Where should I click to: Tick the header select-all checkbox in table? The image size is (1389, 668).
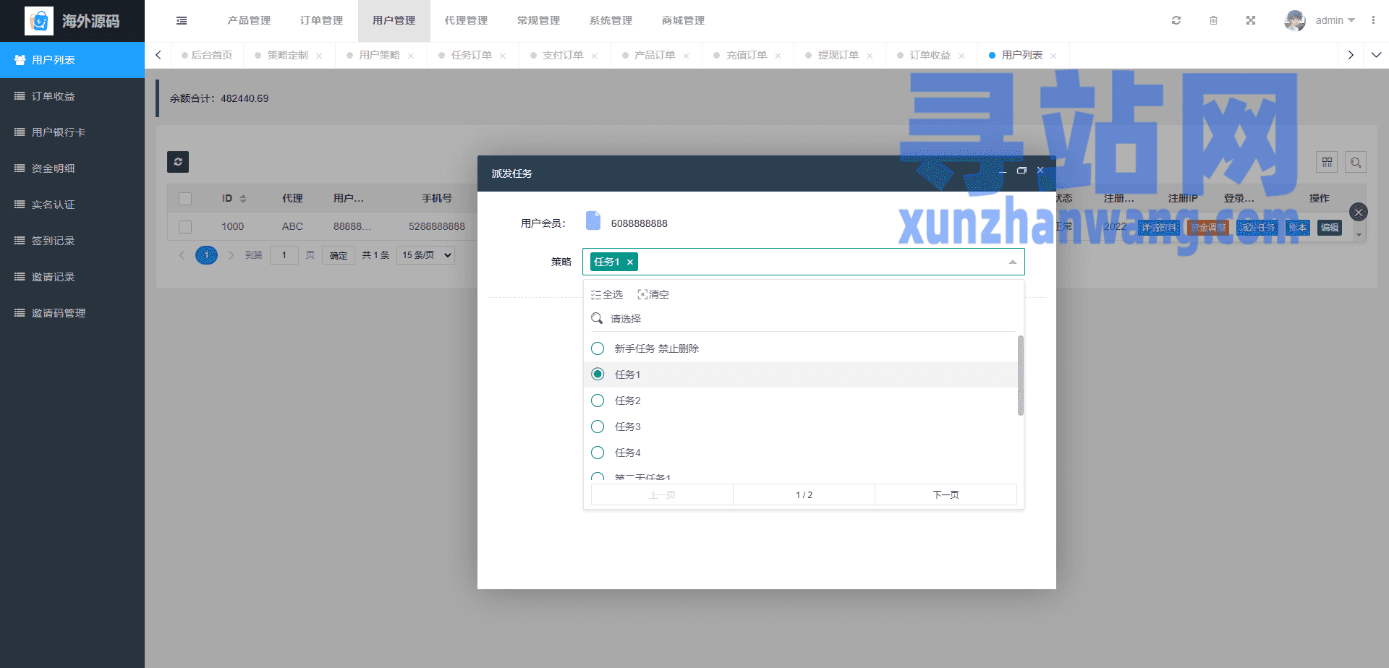185,198
